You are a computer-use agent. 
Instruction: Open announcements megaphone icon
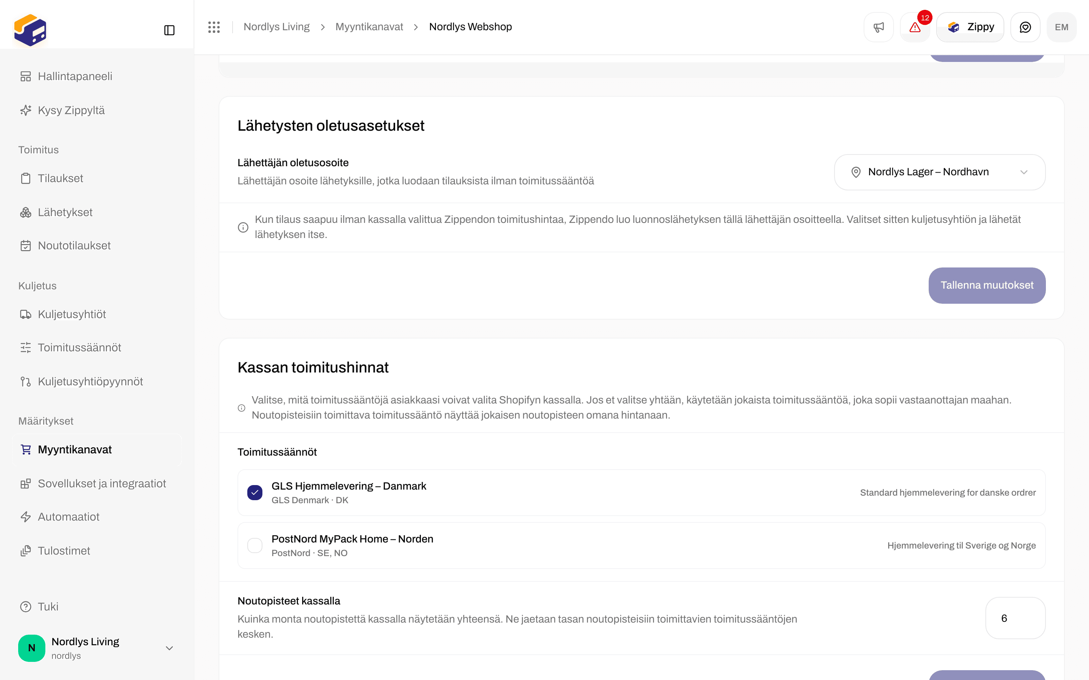pyautogui.click(x=878, y=27)
